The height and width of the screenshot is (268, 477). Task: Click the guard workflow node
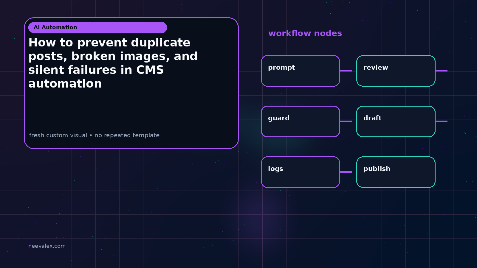click(301, 121)
